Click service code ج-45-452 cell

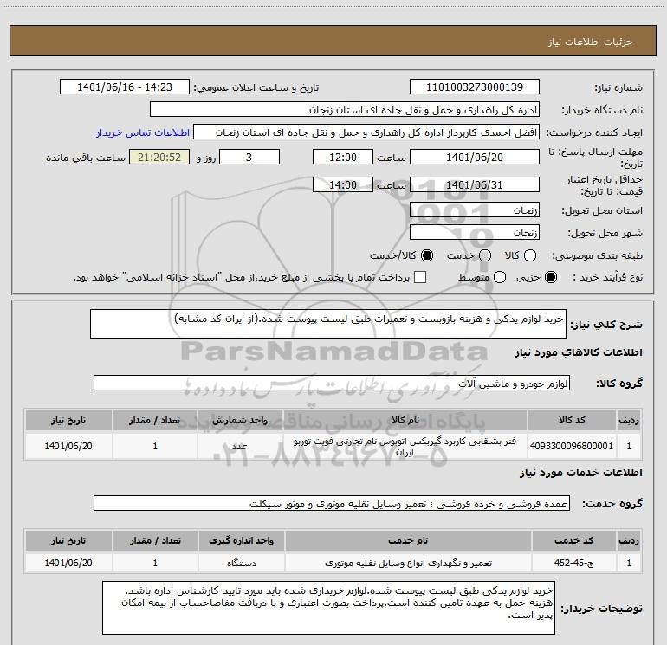coord(573,563)
